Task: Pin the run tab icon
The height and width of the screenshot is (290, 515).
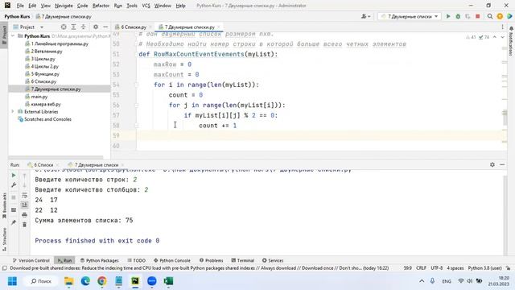Action: click(x=14, y=222)
